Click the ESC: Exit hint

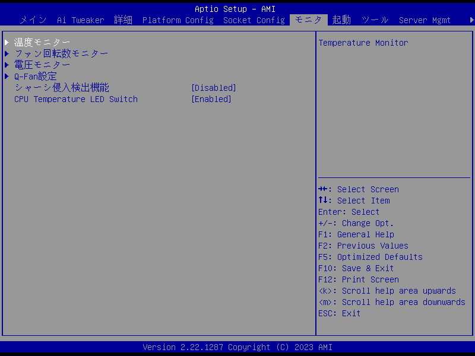tap(339, 313)
